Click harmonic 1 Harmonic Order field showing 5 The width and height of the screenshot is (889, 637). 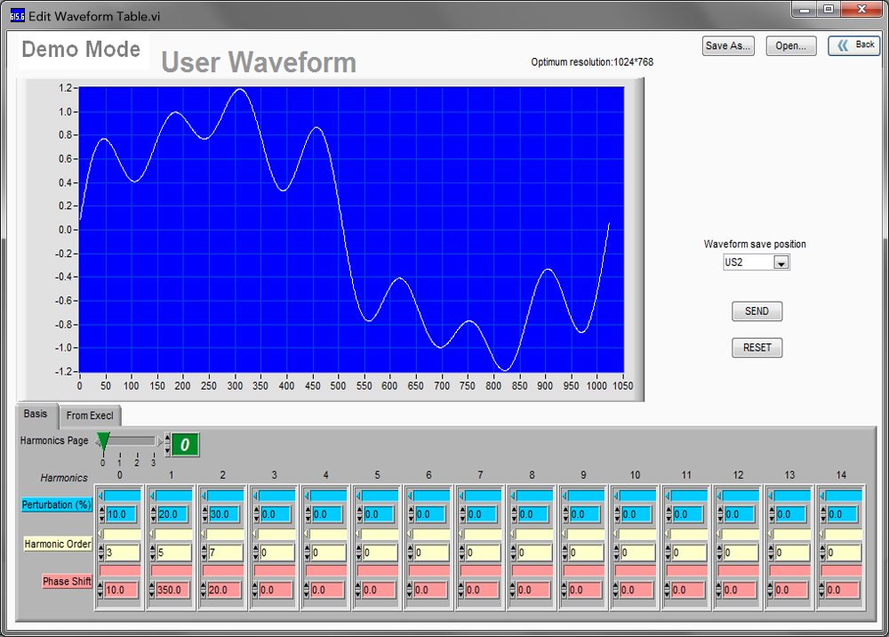tap(174, 552)
